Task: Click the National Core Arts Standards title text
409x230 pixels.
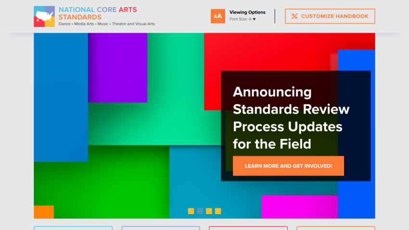Action: click(x=98, y=13)
